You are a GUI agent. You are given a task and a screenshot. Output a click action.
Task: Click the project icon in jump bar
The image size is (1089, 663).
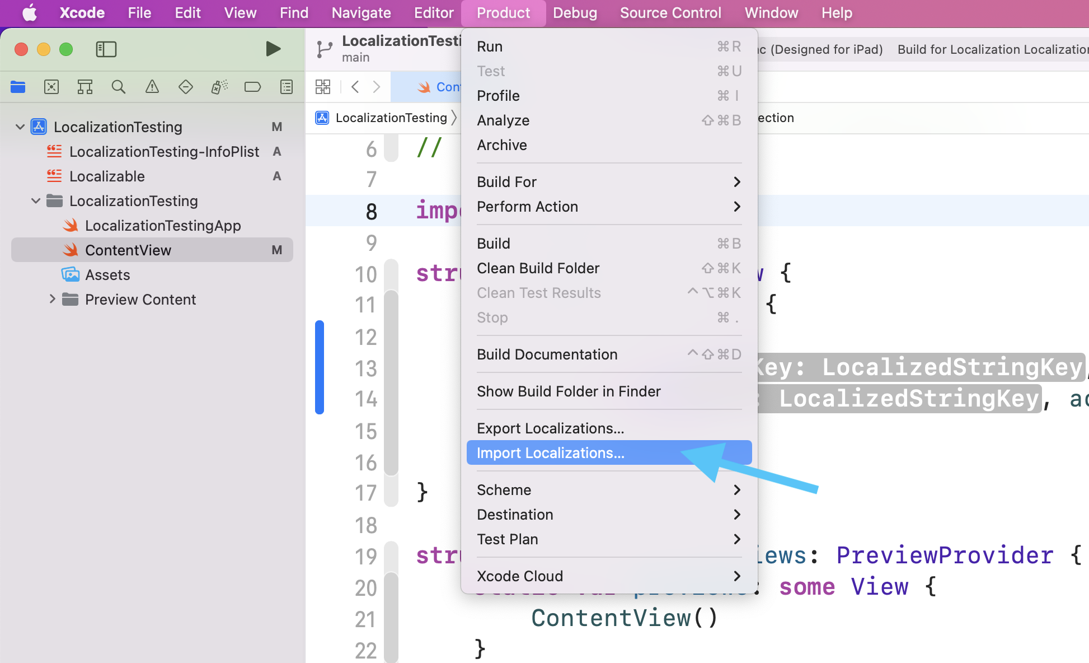322,118
